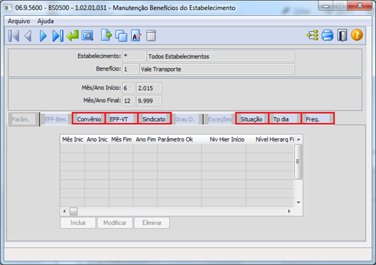
Task: Open the search record icon
Action: coord(87,36)
